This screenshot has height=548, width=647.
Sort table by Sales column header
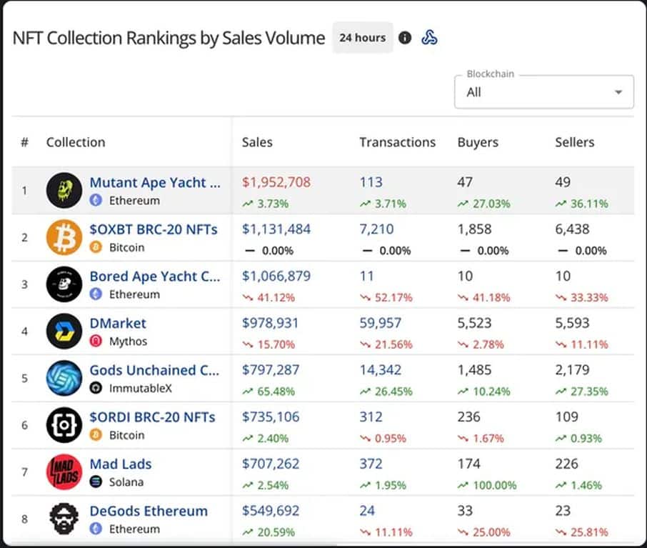click(x=257, y=142)
